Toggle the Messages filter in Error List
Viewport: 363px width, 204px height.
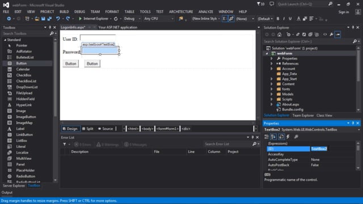pos(136,144)
